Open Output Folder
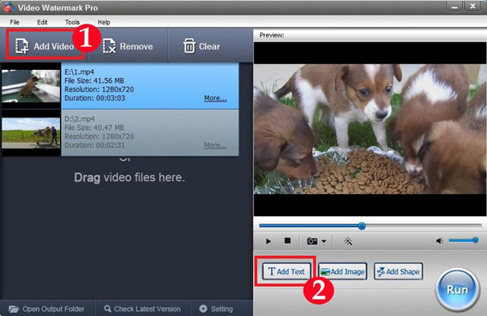487x316 pixels. pos(46,309)
